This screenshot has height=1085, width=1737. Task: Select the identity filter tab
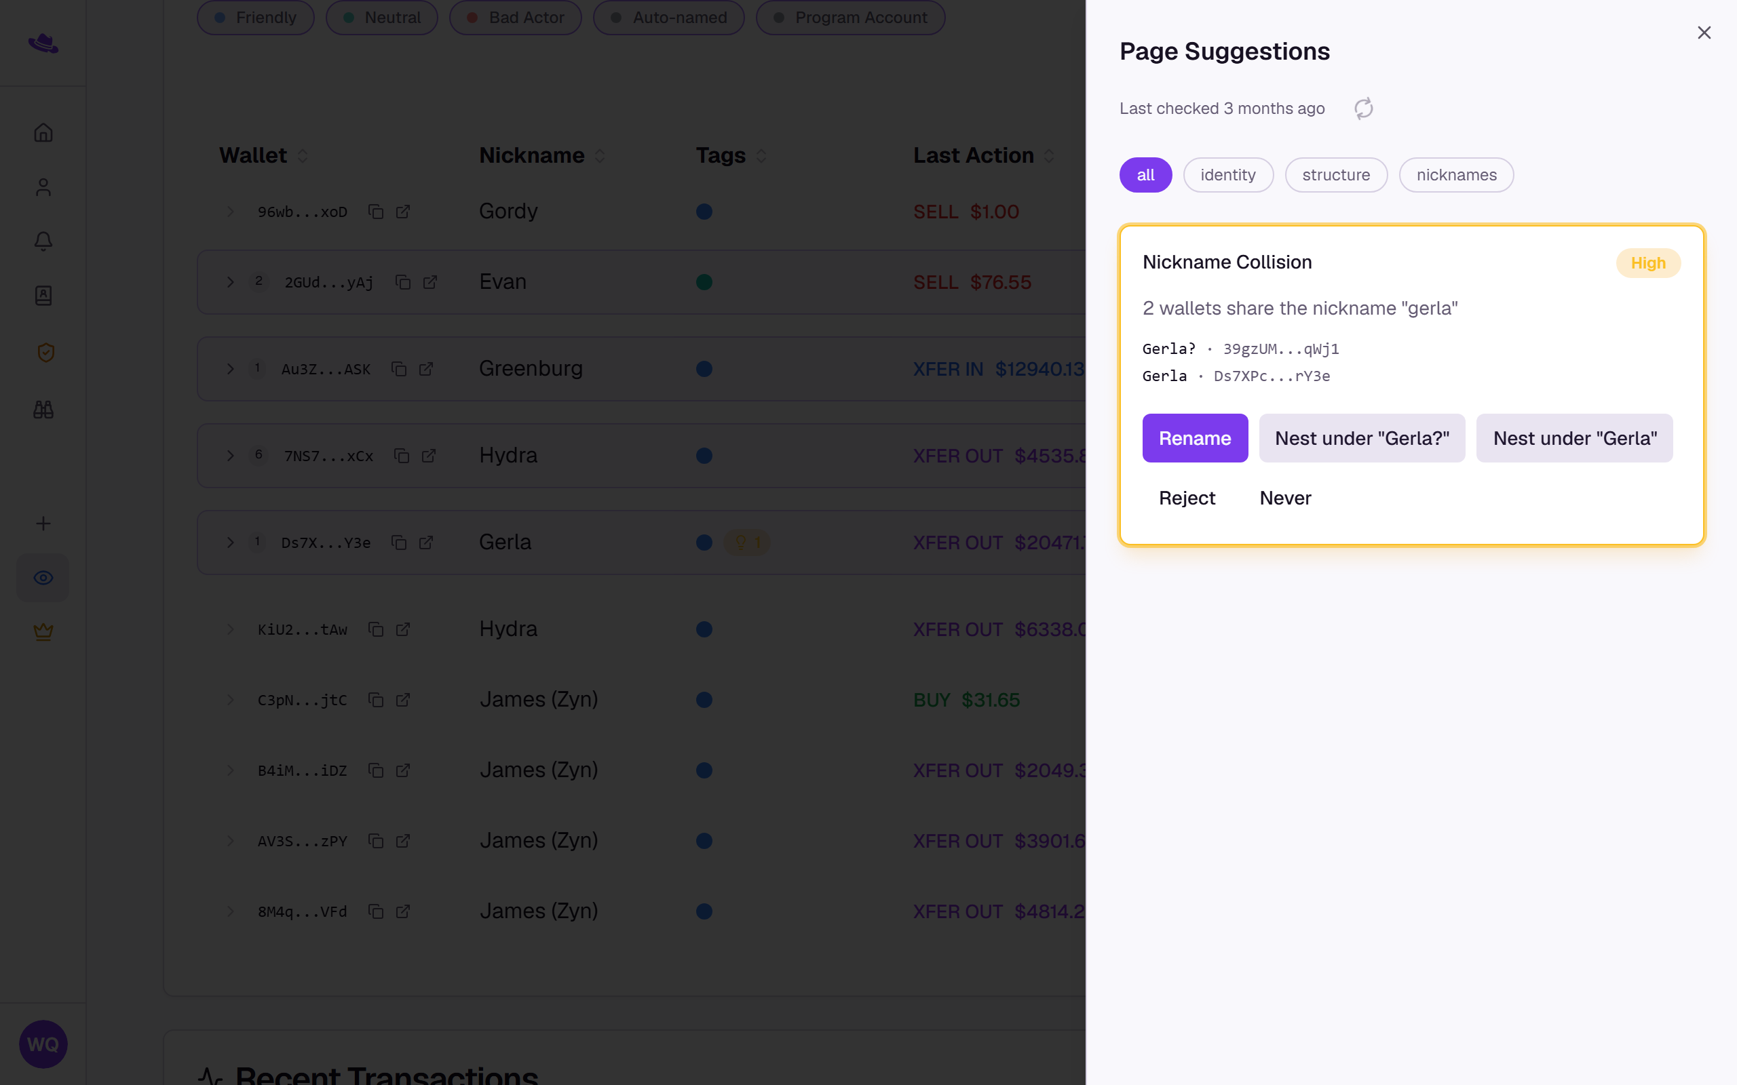tap(1228, 175)
